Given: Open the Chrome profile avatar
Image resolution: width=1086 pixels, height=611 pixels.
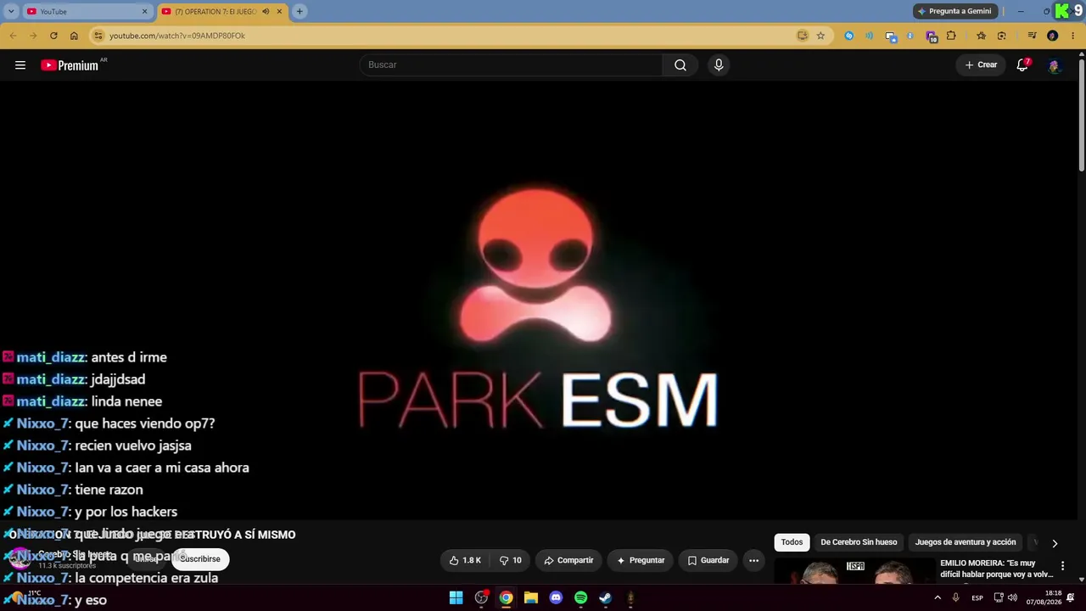Looking at the screenshot, I should [x=1053, y=36].
